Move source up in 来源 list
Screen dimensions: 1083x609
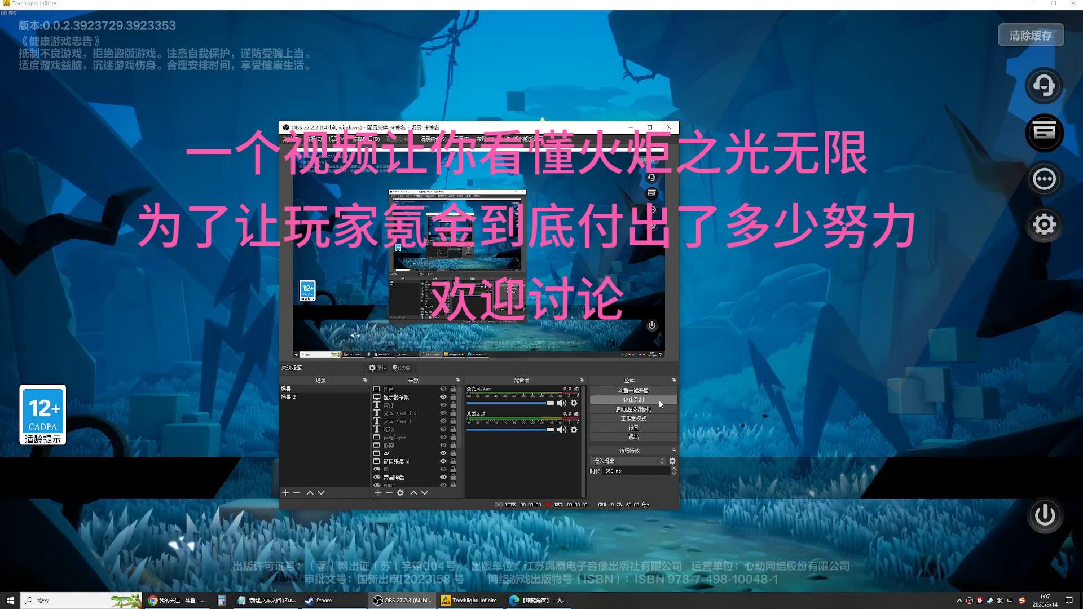(413, 493)
